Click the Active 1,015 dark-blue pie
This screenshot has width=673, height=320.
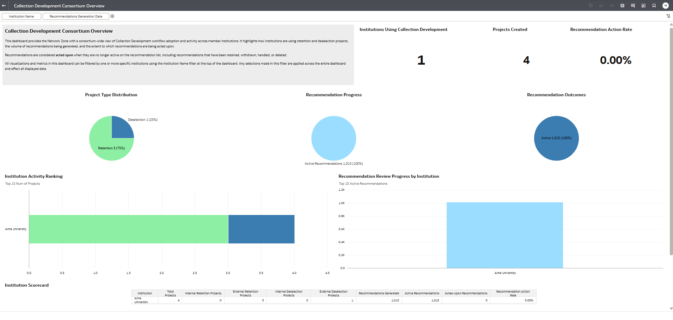point(556,138)
